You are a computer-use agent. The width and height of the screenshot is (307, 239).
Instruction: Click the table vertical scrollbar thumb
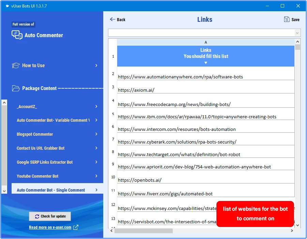297,47
